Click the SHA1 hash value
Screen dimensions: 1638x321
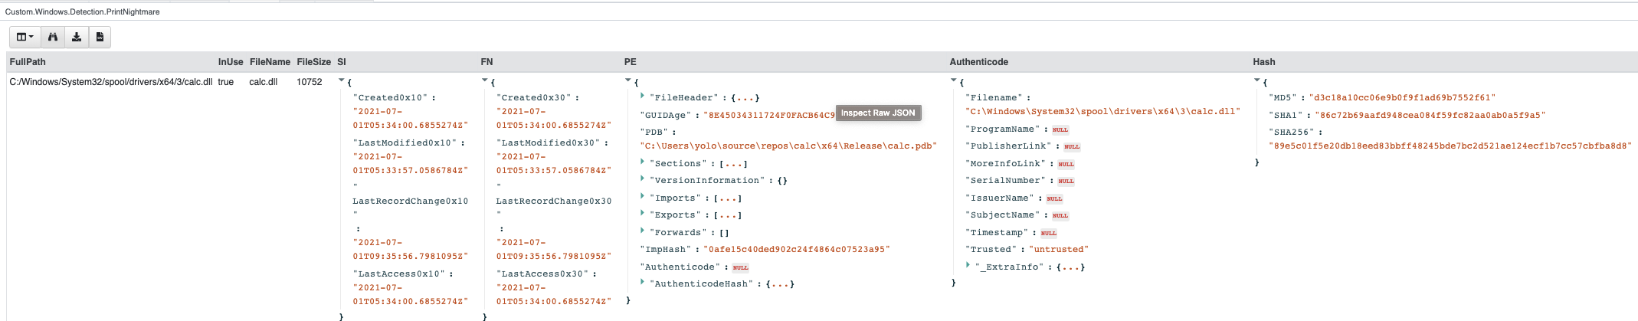tap(1430, 116)
